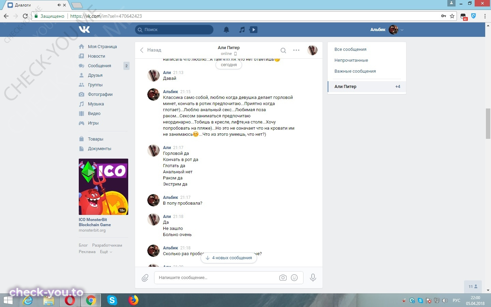Switch РУС input language in tray
The image size is (491, 307).
(456, 301)
